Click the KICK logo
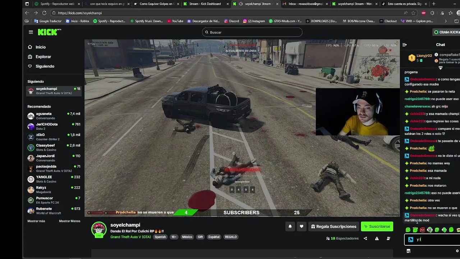 tap(49, 32)
